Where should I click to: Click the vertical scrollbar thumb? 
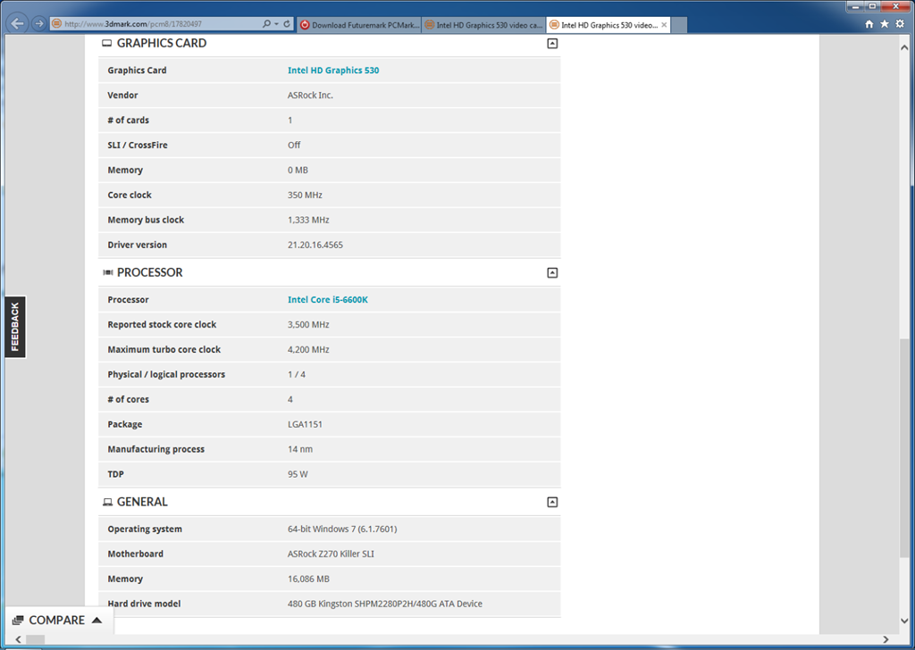click(904, 447)
